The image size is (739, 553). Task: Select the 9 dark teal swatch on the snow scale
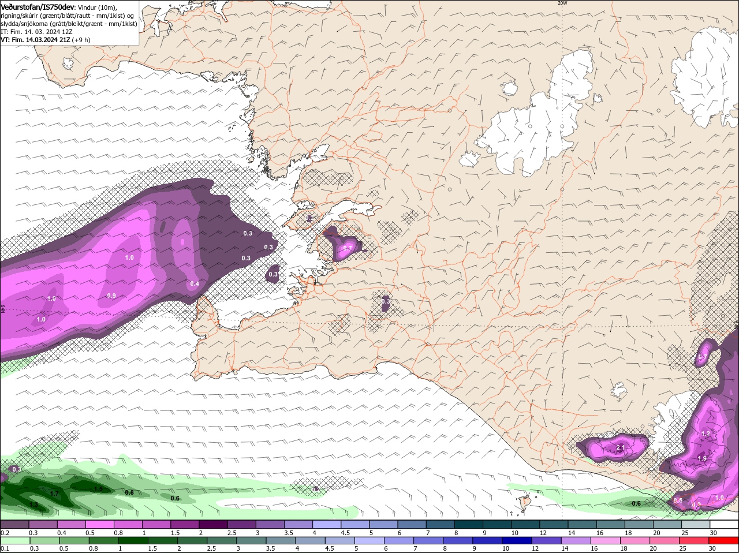point(497,524)
